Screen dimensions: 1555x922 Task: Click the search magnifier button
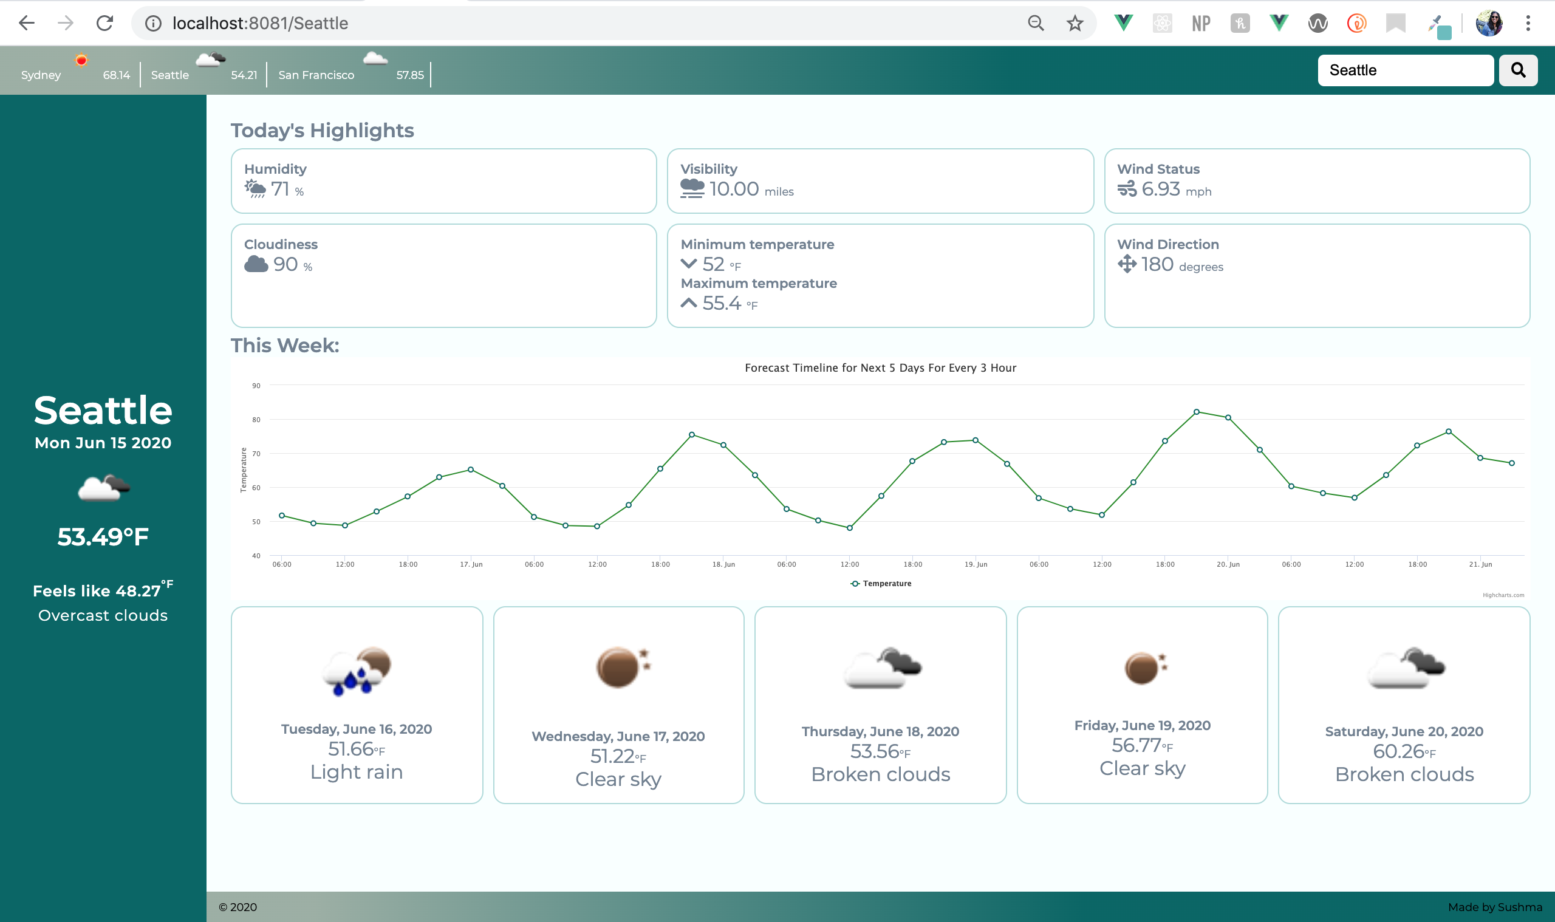coord(1518,70)
